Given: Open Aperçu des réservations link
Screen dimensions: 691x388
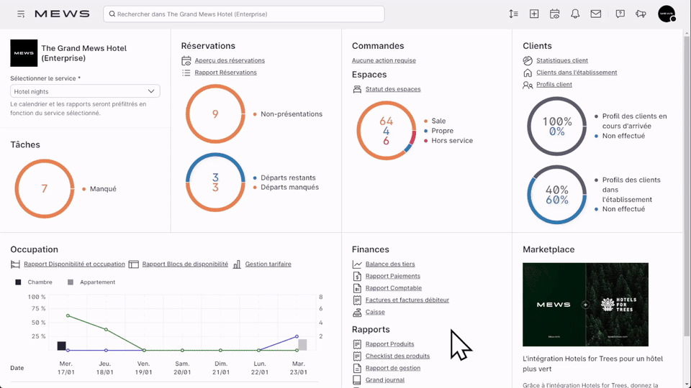Looking at the screenshot, I should click(x=230, y=60).
